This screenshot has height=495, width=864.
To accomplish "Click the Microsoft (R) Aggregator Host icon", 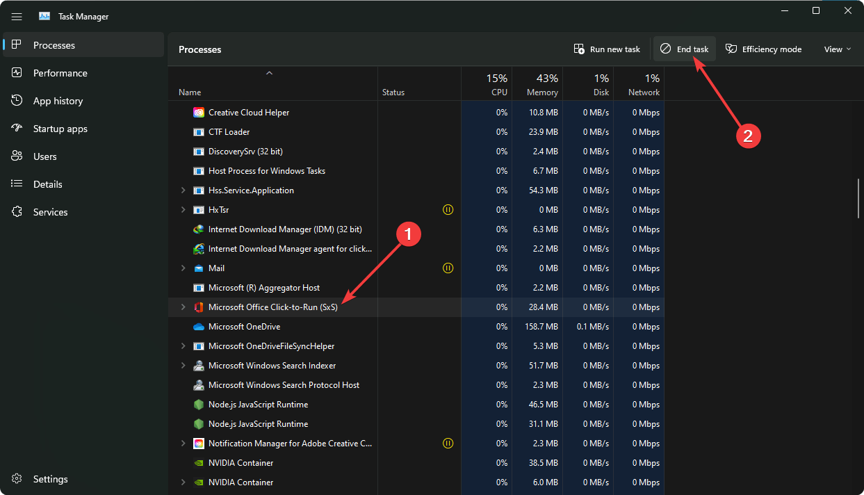I will (x=198, y=288).
